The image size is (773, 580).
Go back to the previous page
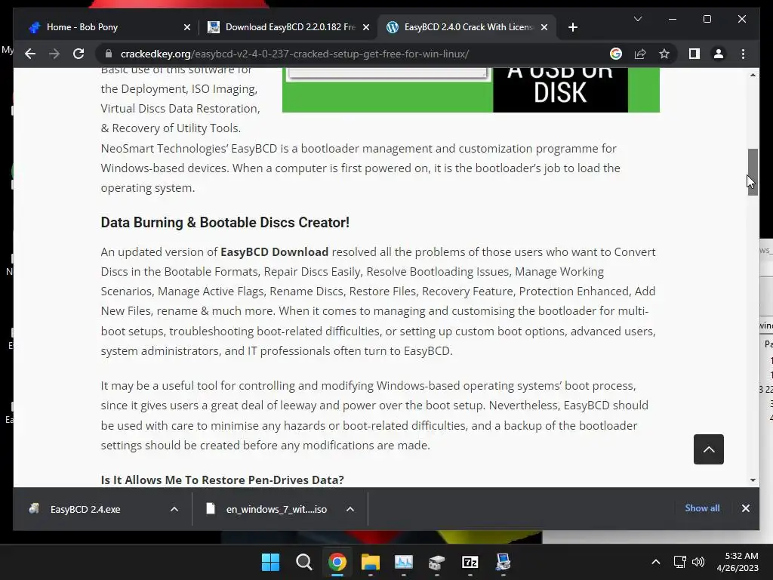click(30, 54)
